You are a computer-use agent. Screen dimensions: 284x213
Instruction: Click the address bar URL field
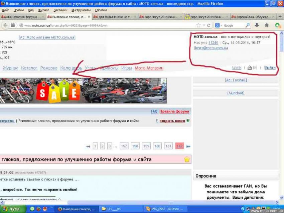point(109,25)
